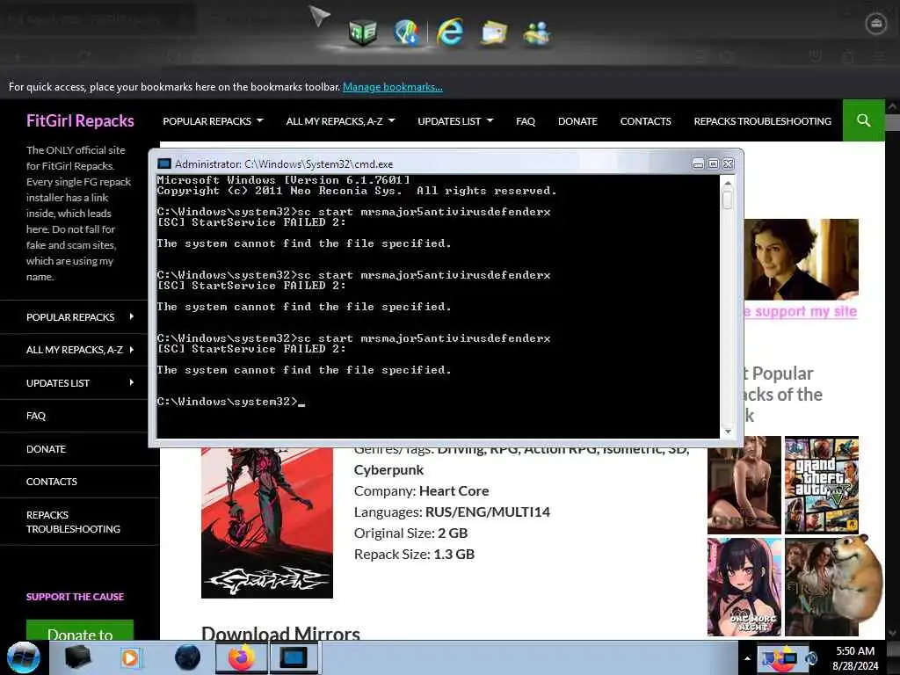
Task: Open the globe network dock icon
Action: (x=407, y=33)
